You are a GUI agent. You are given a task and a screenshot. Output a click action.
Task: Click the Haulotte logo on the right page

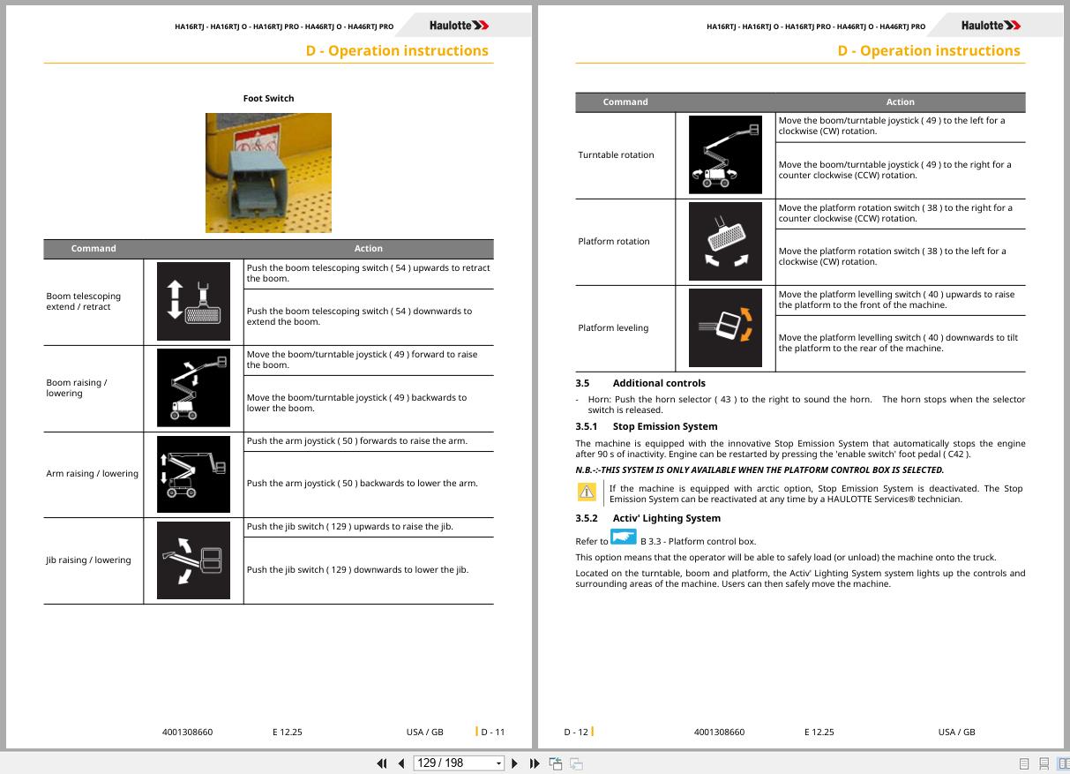pos(991,26)
